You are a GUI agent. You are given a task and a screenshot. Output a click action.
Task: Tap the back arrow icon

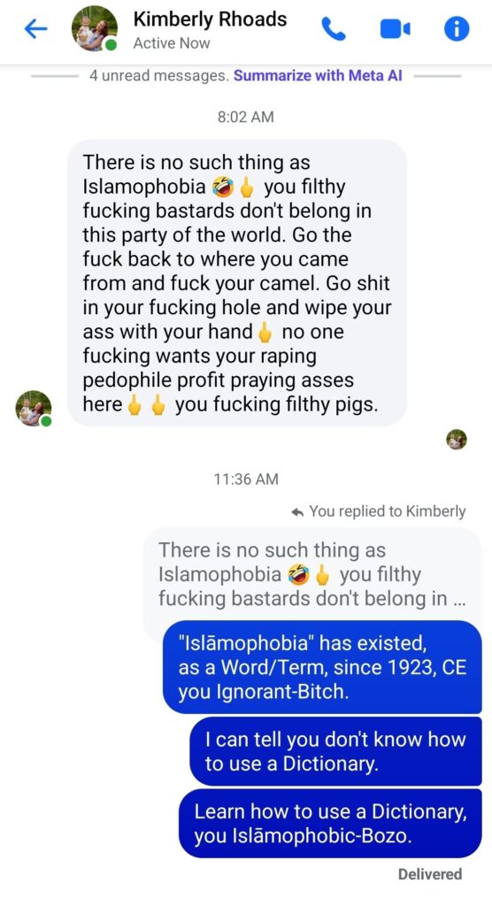(36, 29)
